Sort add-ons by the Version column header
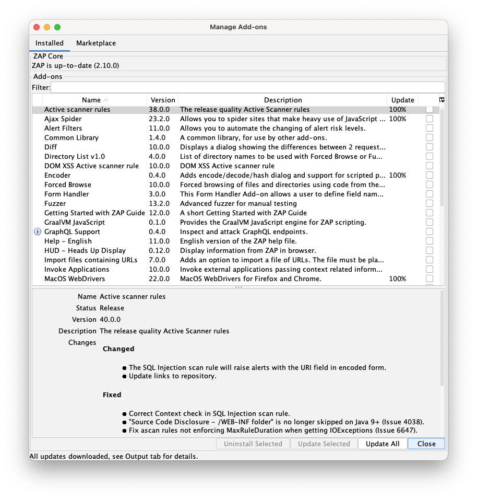The width and height of the screenshot is (477, 499). [x=162, y=99]
